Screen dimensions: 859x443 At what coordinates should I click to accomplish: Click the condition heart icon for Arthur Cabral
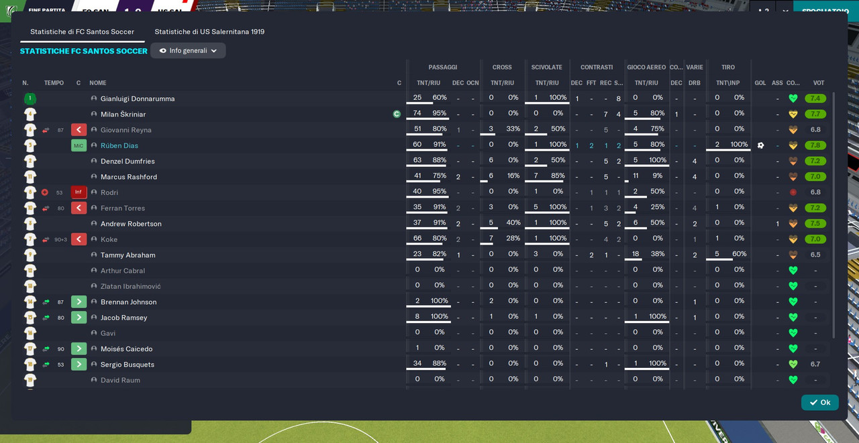point(793,270)
